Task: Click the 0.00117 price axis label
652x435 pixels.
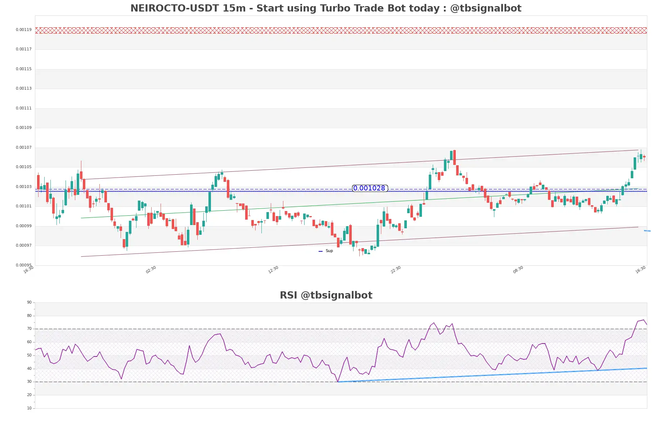Action: [x=24, y=49]
